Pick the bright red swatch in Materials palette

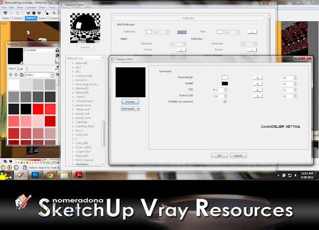point(38,109)
